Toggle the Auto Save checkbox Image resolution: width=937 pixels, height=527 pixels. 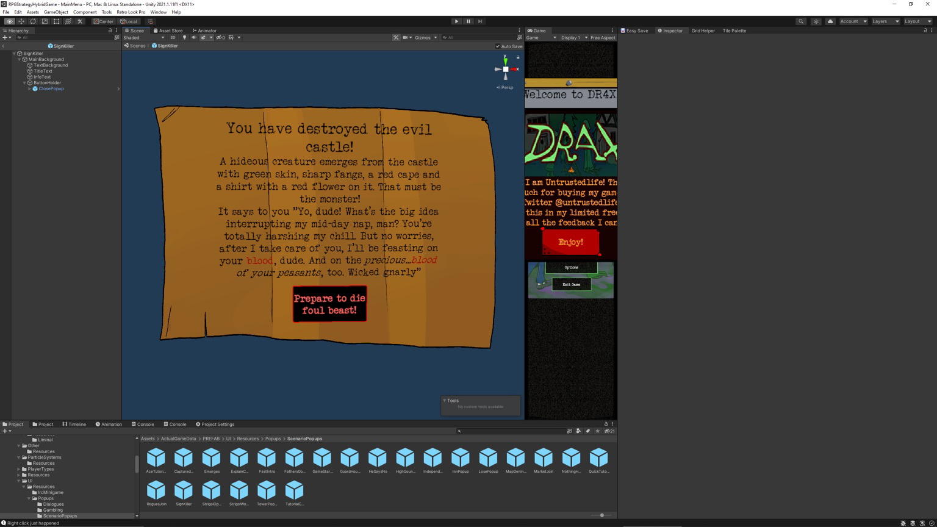tap(498, 46)
